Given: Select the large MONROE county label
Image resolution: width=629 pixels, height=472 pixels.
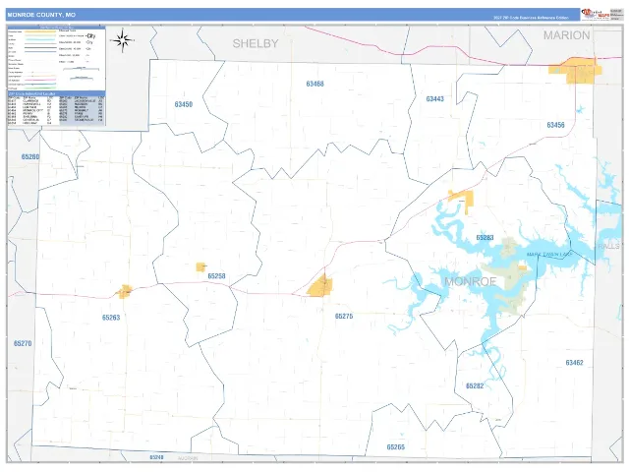Looking at the screenshot, I should coord(470,281).
